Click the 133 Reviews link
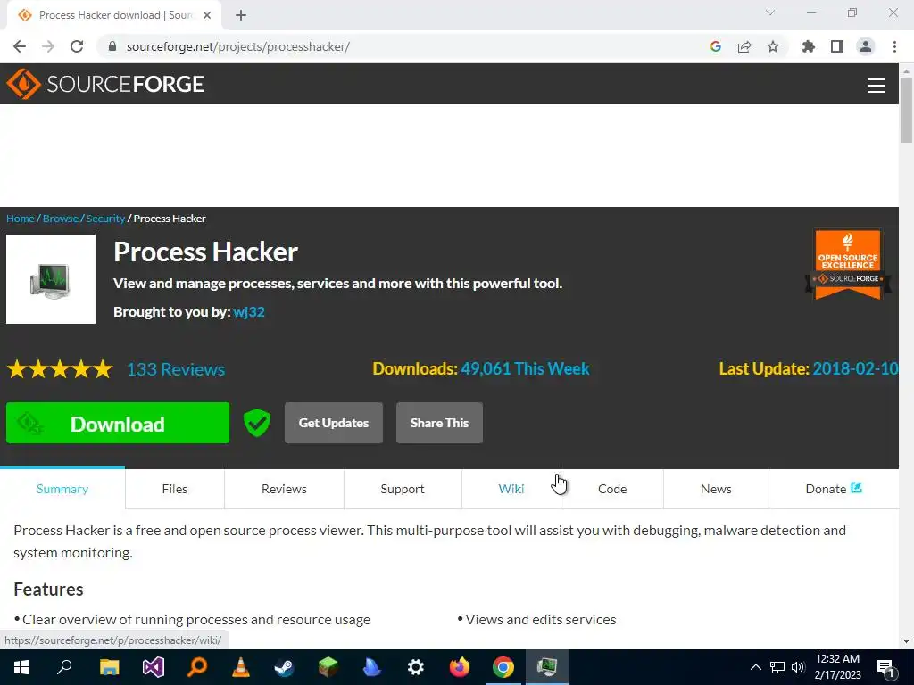The image size is (914, 685). pyautogui.click(x=176, y=369)
